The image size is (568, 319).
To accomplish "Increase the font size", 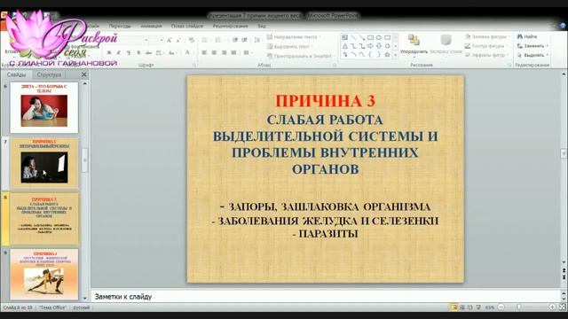I will coord(169,40).
